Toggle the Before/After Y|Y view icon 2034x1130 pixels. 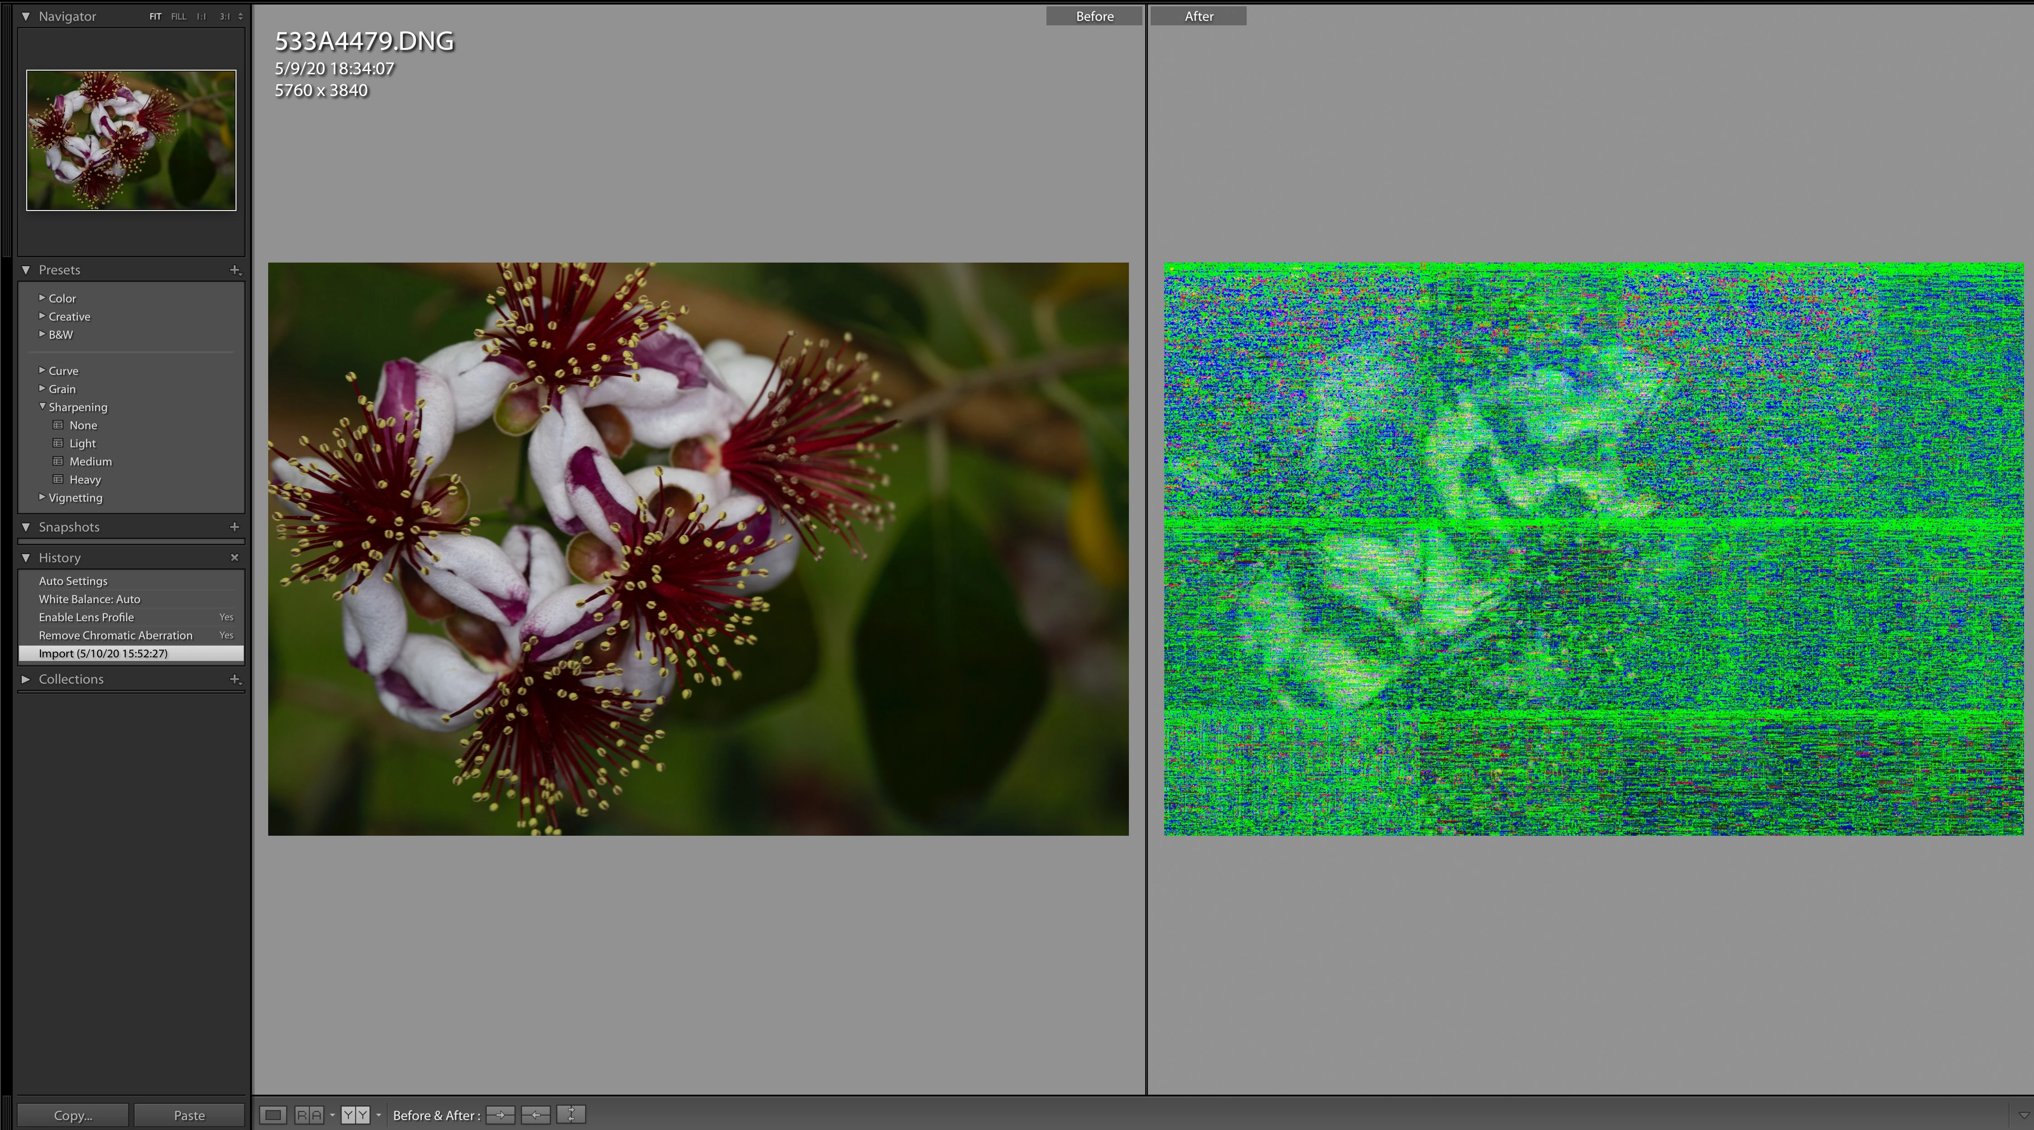pyautogui.click(x=355, y=1115)
